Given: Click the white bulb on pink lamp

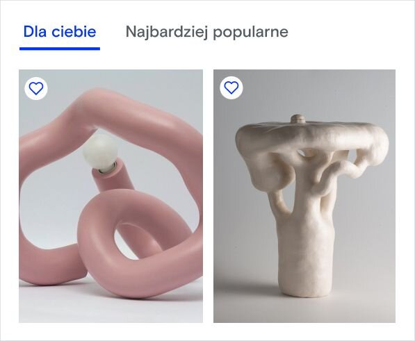Looking at the screenshot, I should 100,152.
